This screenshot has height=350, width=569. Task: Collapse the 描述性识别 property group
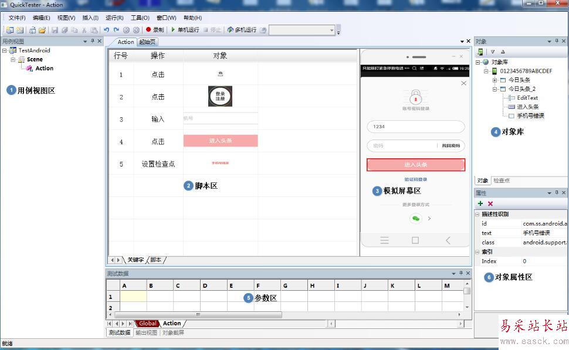coord(477,215)
